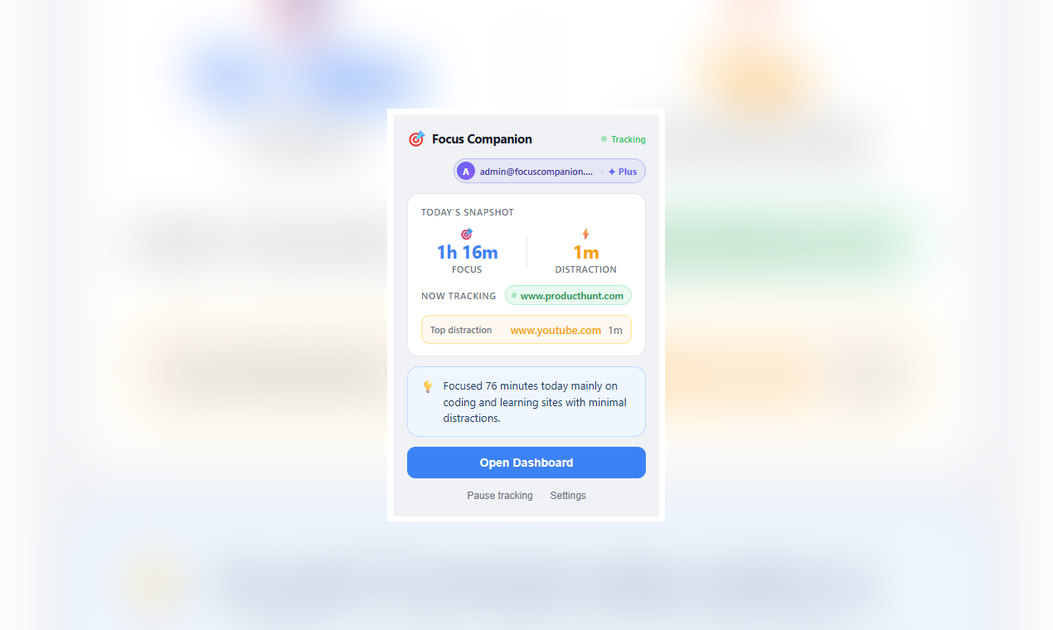Click the green Tracking status dot
The image size is (1053, 630).
click(x=604, y=139)
